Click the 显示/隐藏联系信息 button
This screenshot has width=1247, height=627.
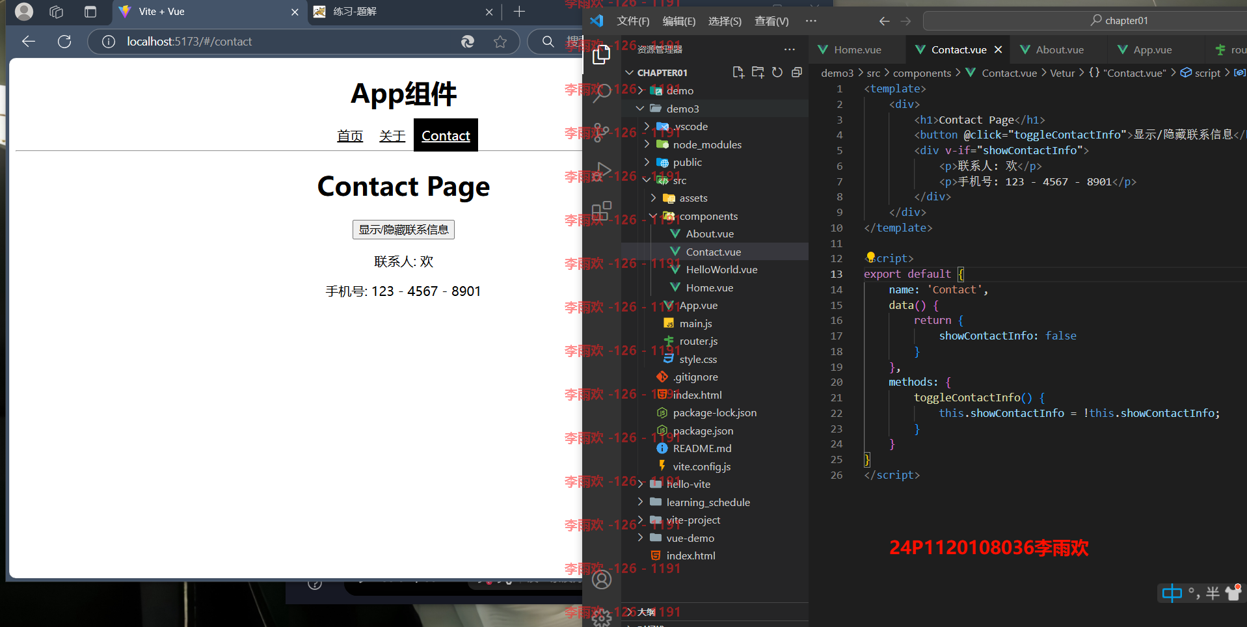(403, 230)
